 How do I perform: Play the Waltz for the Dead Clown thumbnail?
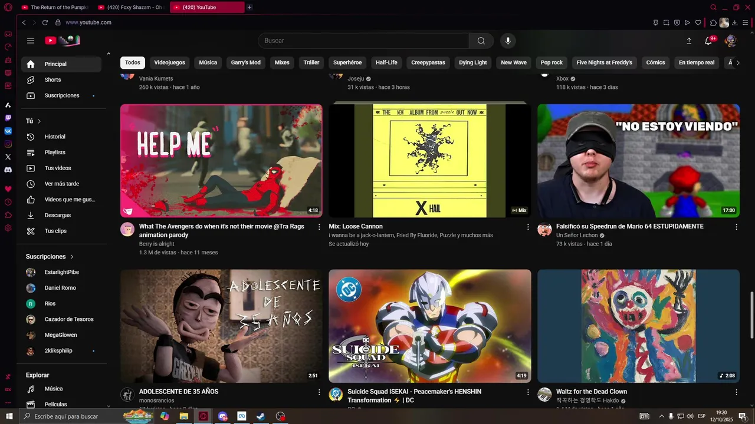coord(638,326)
